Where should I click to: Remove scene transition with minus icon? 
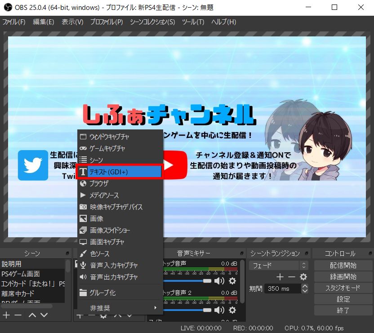(291, 277)
